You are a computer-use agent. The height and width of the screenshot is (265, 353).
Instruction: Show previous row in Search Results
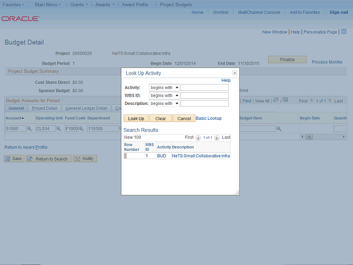(x=198, y=137)
